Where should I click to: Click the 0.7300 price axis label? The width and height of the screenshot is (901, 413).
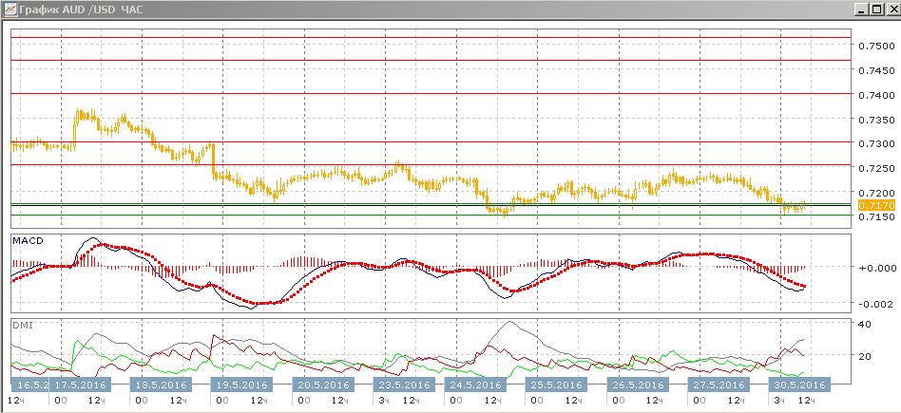pos(876,143)
